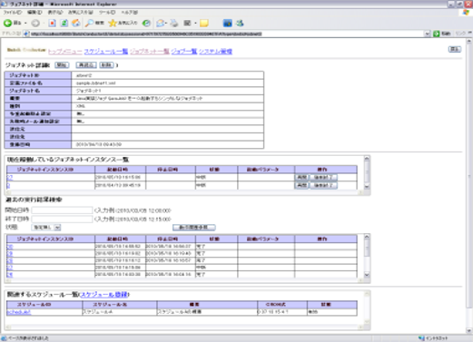Focus the 開始日時 start date input

click(x=62, y=210)
